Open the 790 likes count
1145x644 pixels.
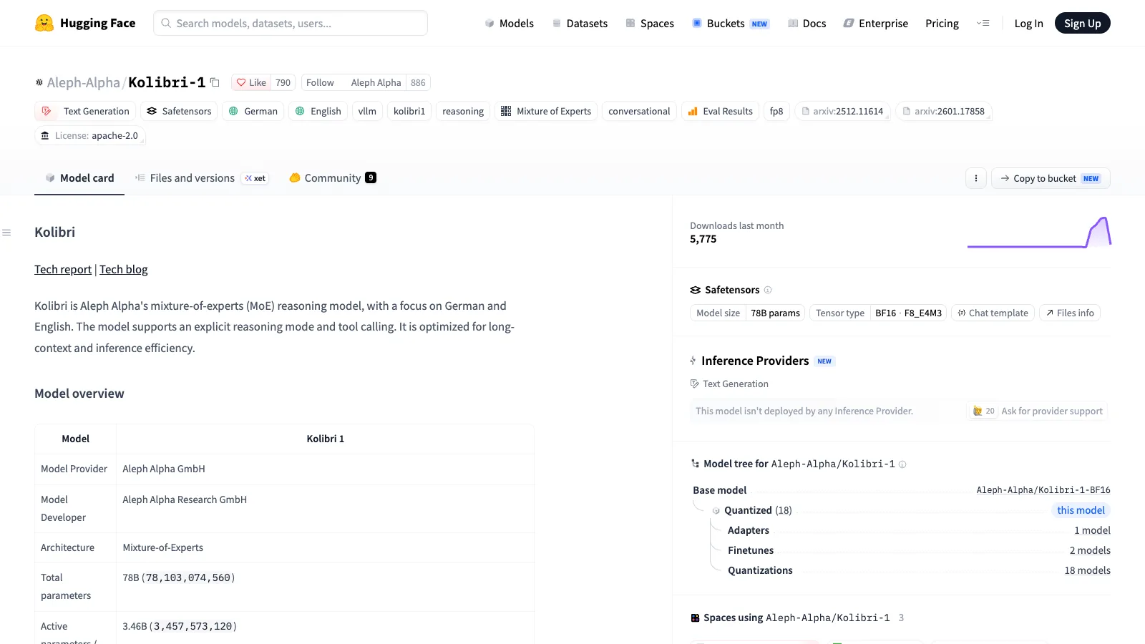[283, 82]
